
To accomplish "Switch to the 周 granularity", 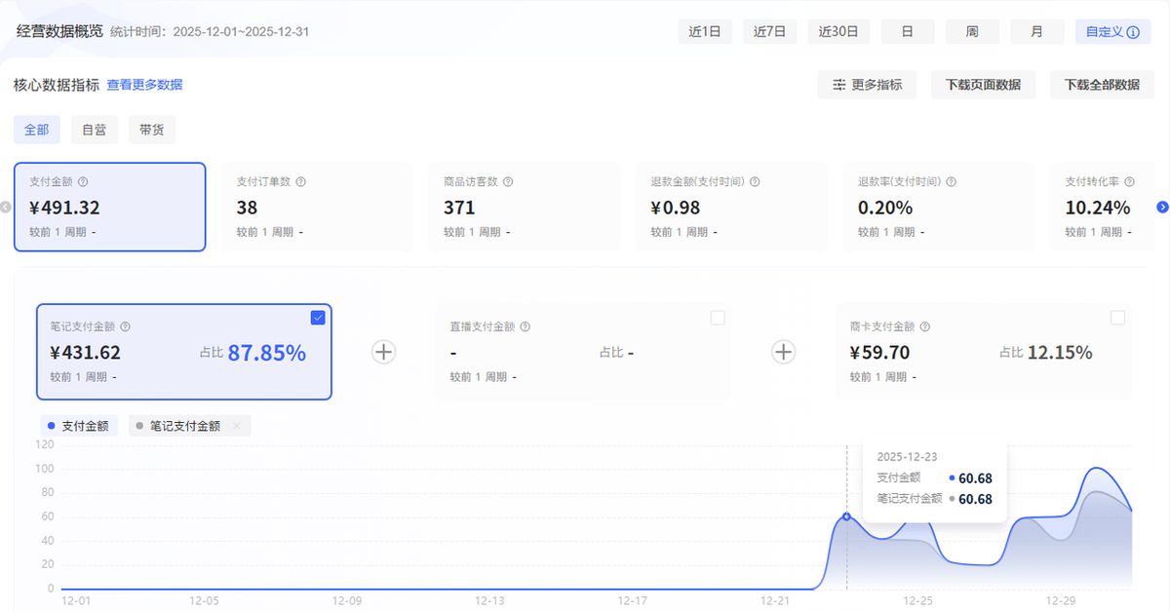I will (x=972, y=31).
